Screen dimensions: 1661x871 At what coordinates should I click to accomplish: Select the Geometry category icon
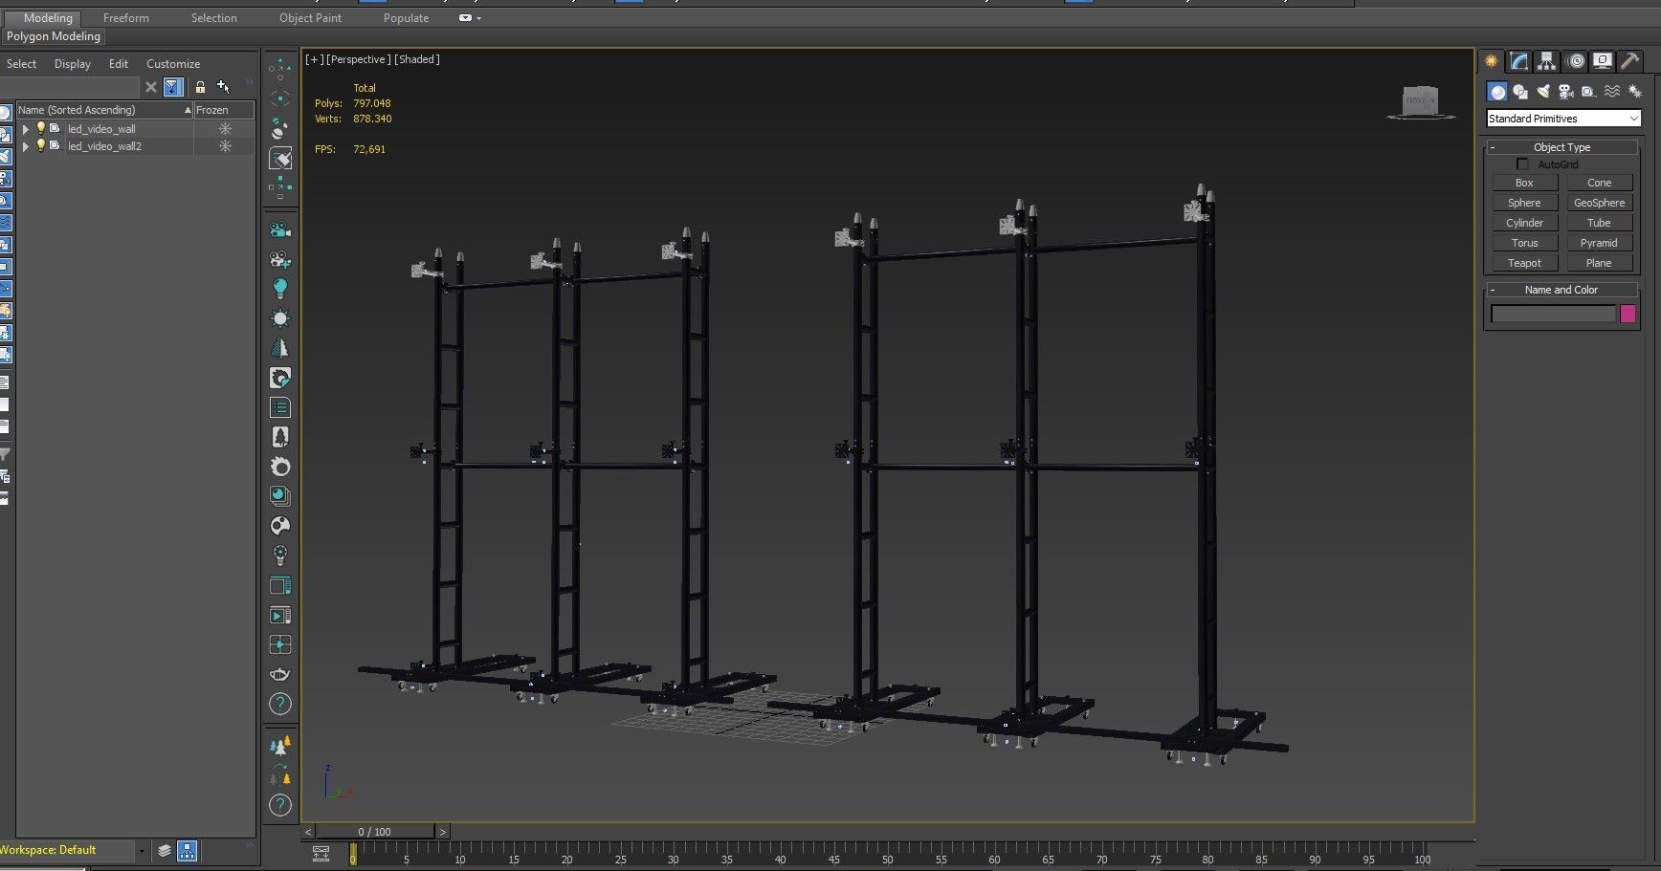(x=1497, y=92)
